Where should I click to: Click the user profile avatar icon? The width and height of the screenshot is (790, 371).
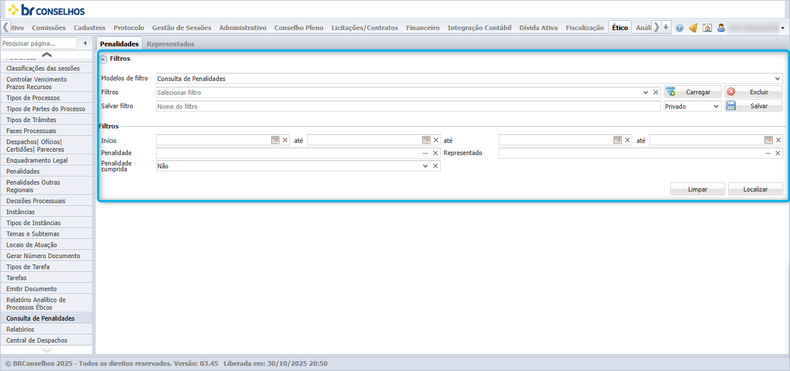pos(721,28)
